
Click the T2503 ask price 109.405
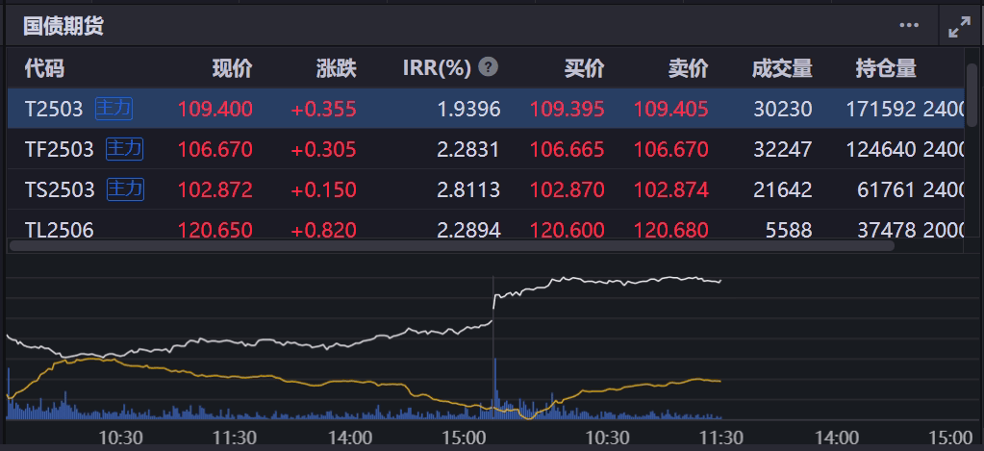(x=670, y=109)
